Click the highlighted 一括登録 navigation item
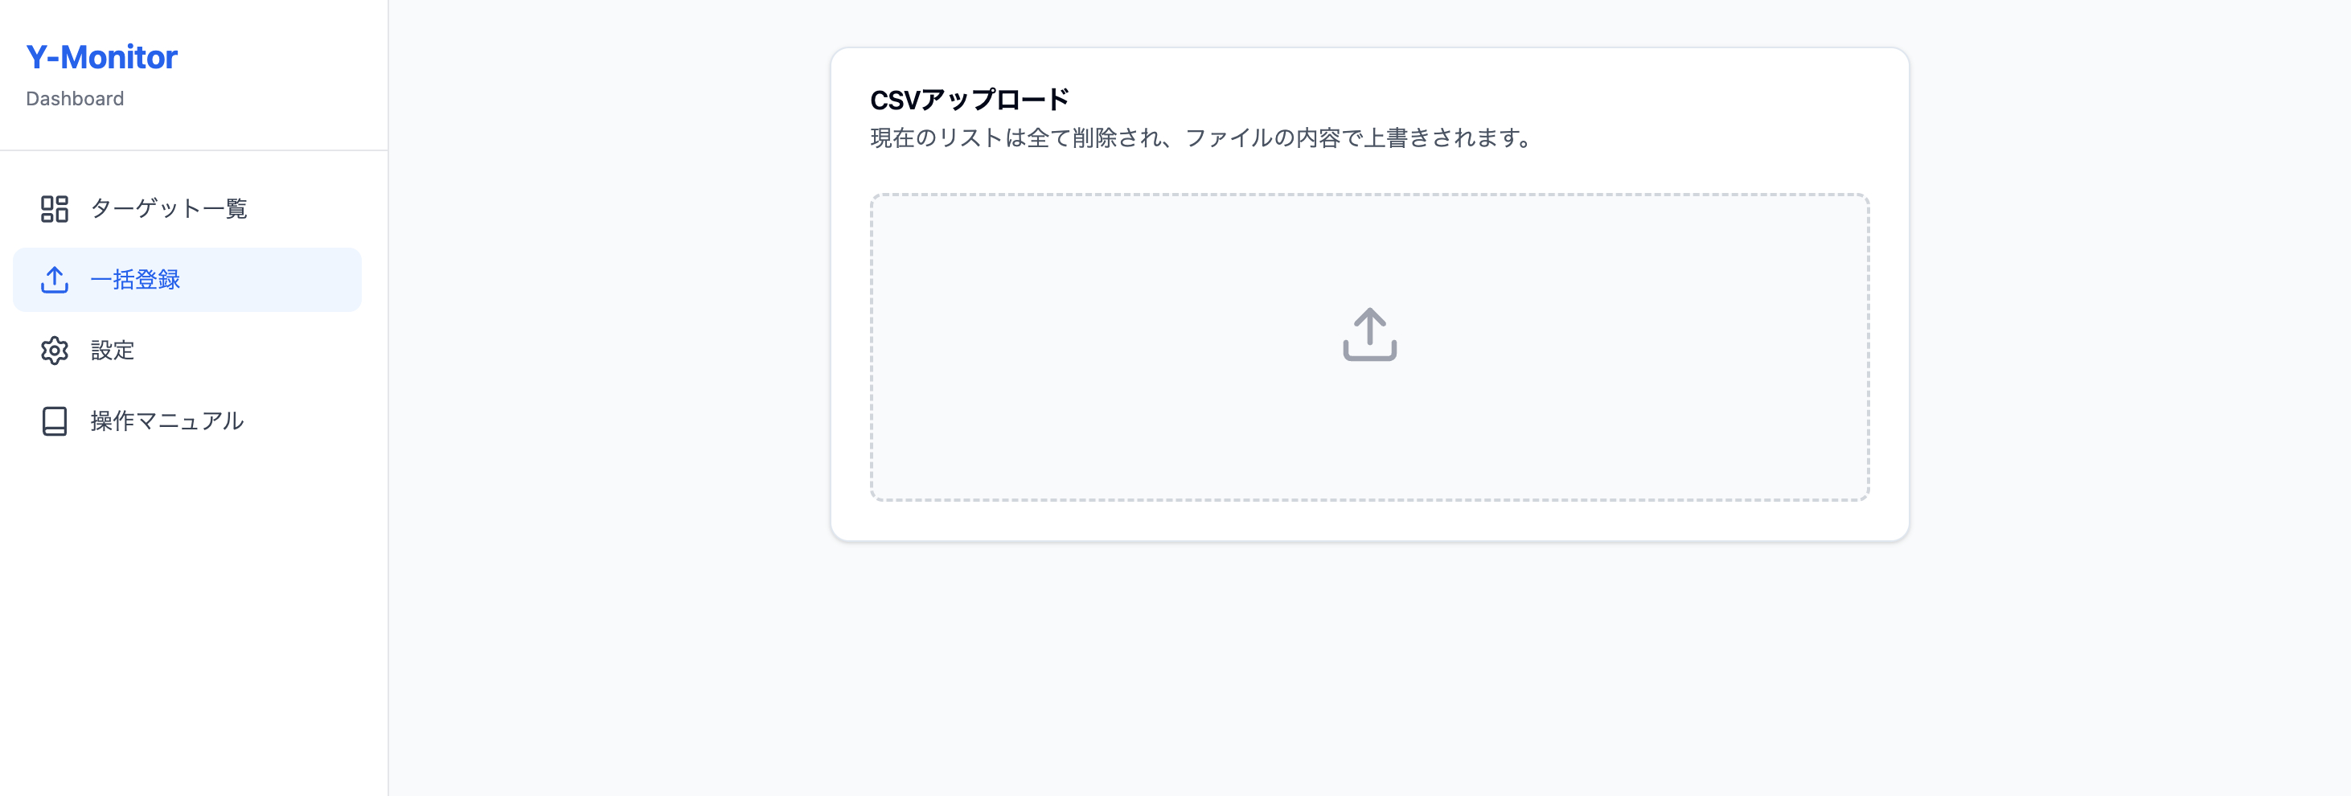2351x796 pixels. pos(137,281)
